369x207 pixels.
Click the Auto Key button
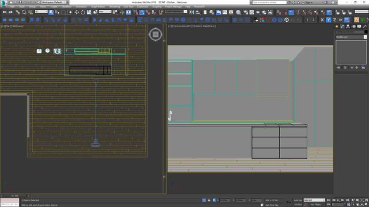[298, 200]
